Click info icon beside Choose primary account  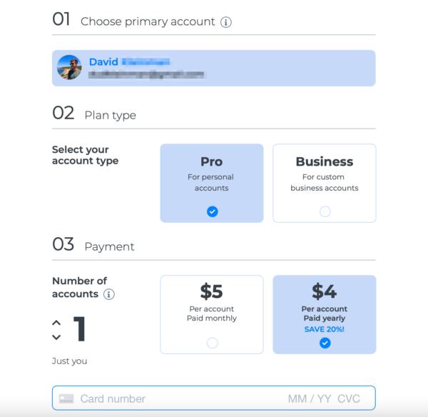226,22
